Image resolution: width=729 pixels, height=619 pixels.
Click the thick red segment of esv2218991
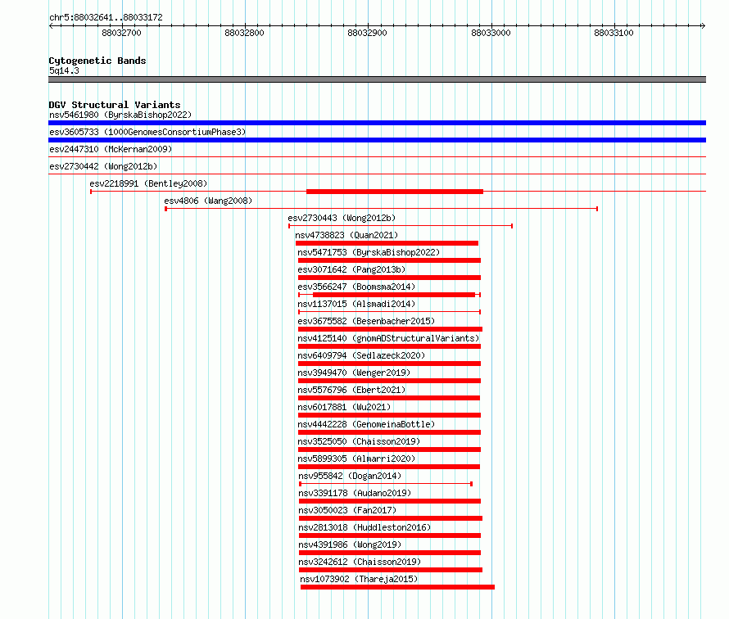[x=395, y=192]
